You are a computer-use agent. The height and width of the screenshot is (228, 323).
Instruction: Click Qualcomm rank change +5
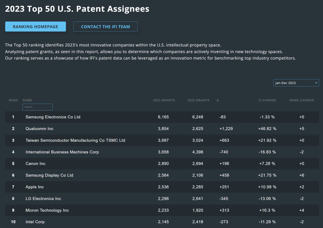(301, 129)
